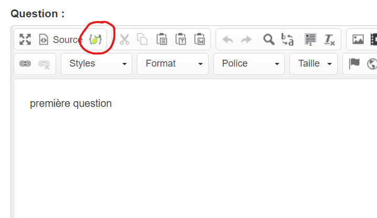
Task: Maximize the editor with fullscreen icon
Action: (x=25, y=39)
